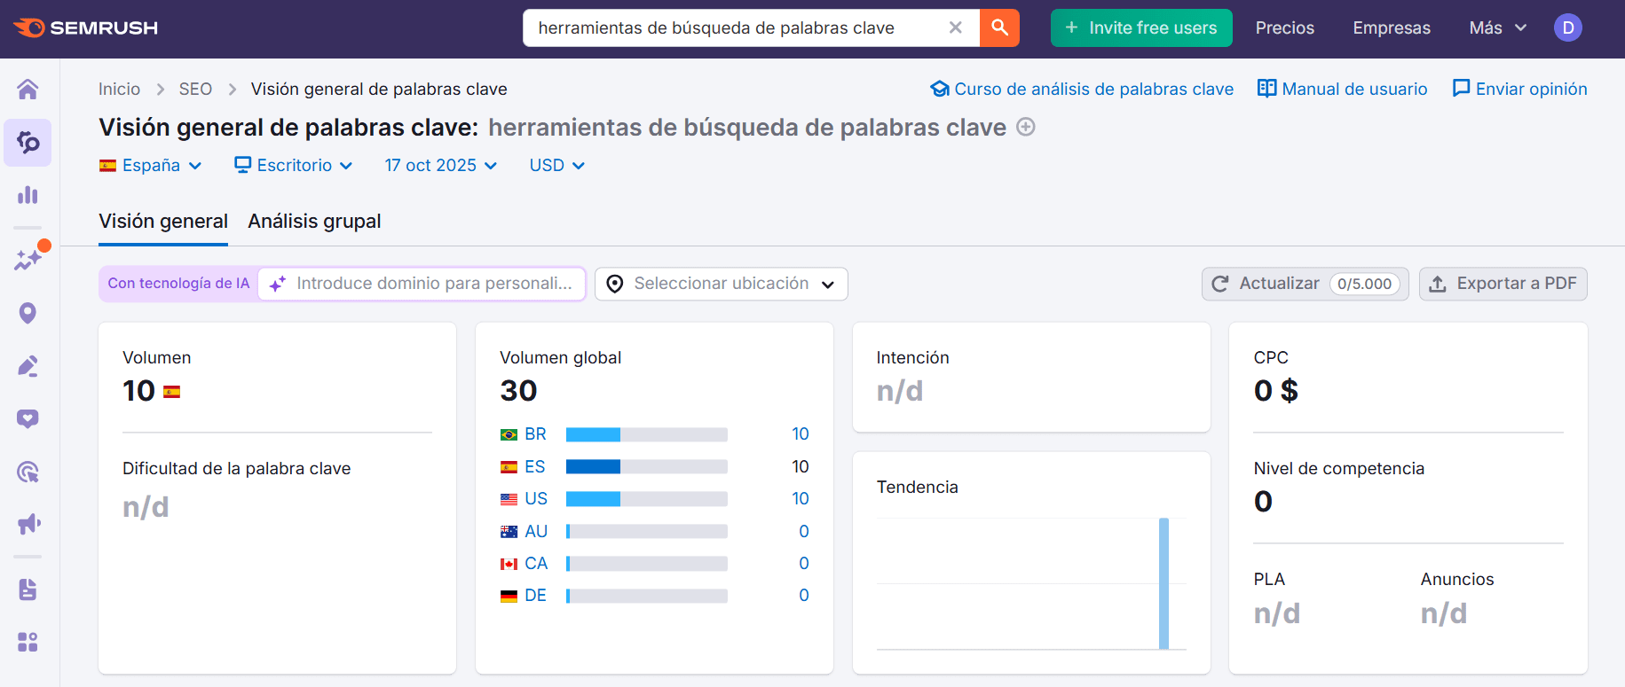The width and height of the screenshot is (1625, 687).
Task: Expand the 17 oct 2025 date selector
Action: tap(440, 166)
